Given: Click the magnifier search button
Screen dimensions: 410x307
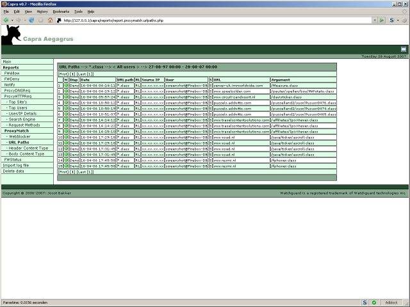Looking at the screenshot, I should [x=405, y=20].
